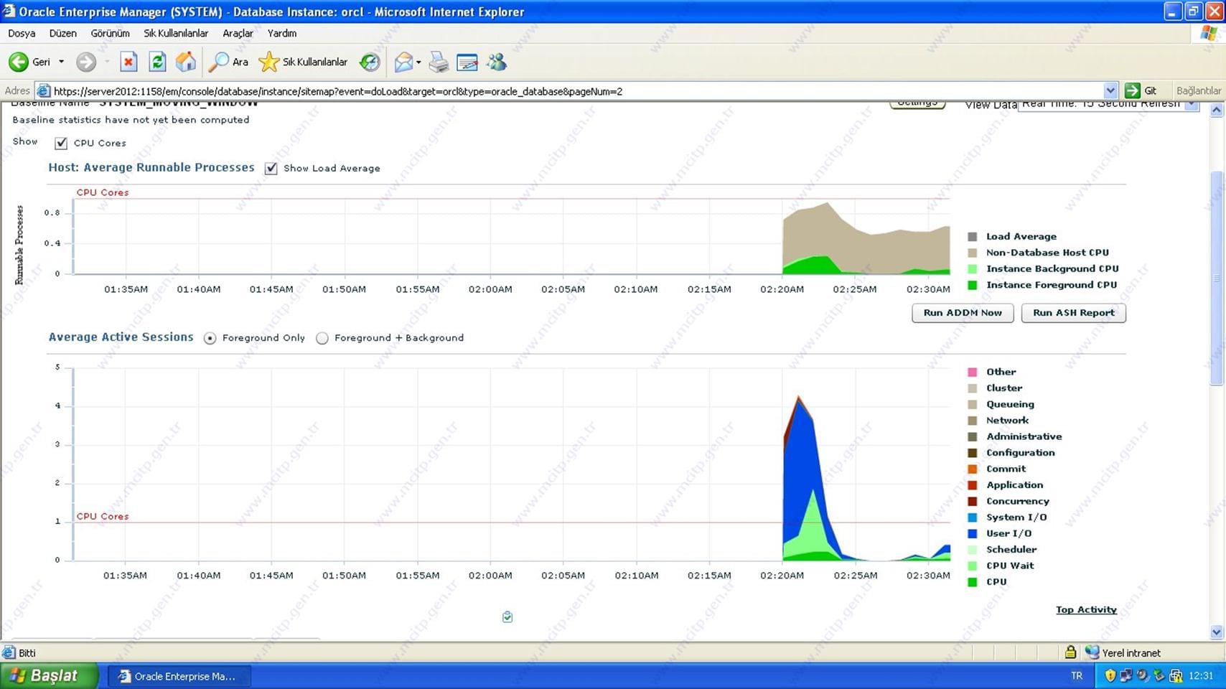Open the Düzen menu
Screen dimensions: 1226x689
pyautogui.click(x=62, y=33)
